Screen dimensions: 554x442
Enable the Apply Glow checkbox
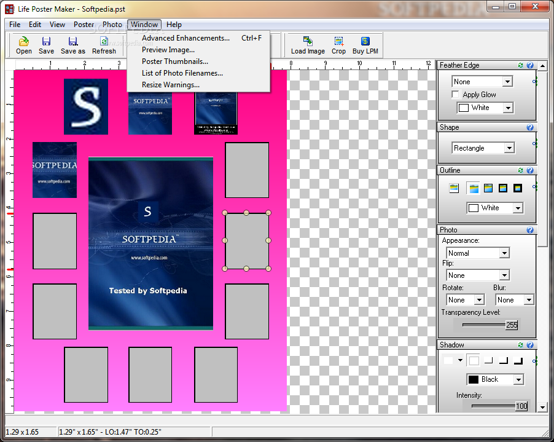pos(456,95)
